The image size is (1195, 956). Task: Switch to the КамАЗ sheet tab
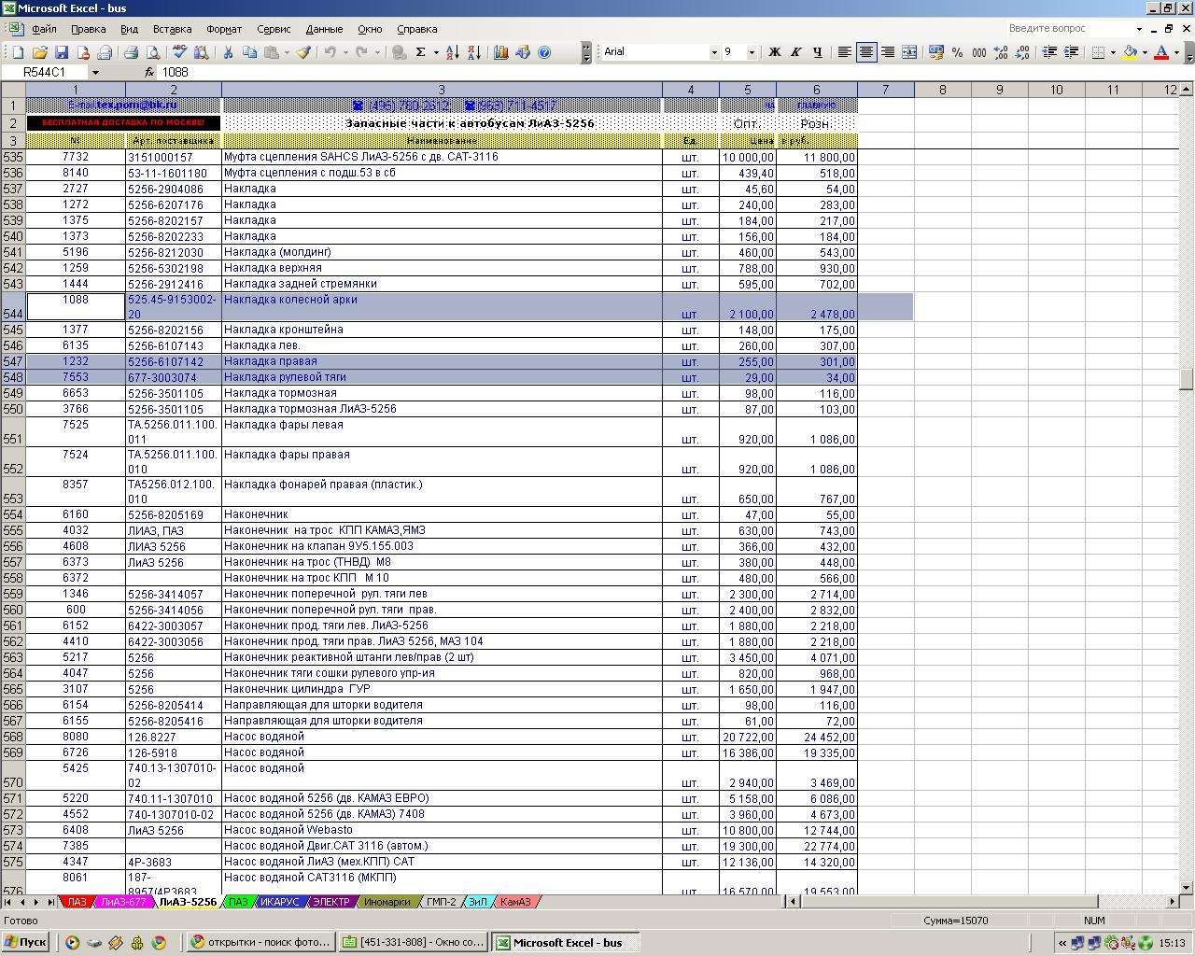[515, 902]
